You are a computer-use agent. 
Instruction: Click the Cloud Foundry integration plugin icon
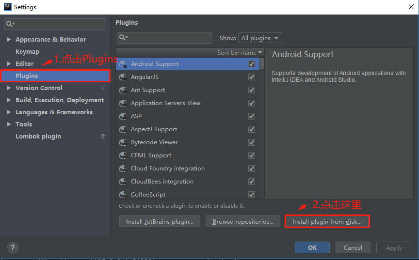(x=123, y=168)
